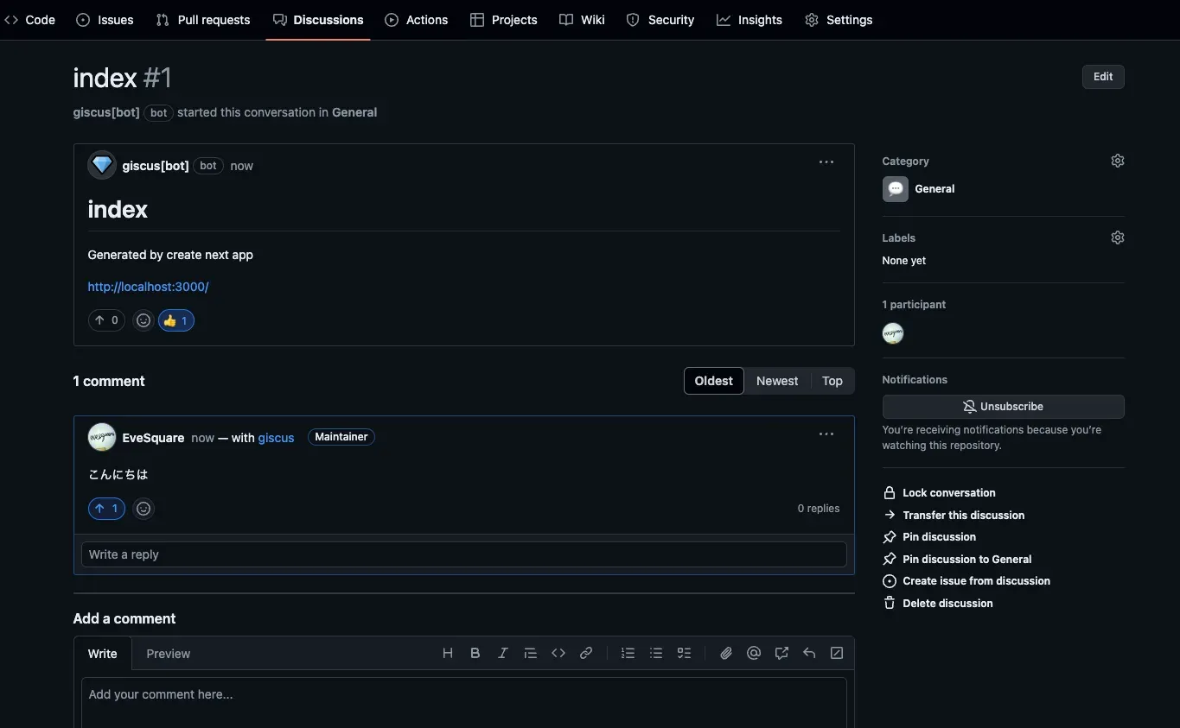Delete discussion from the sidebar
1180x728 pixels.
pos(938,604)
